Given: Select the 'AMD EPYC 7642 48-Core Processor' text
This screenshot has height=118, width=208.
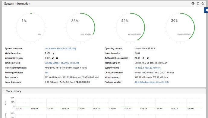Looking at the screenshot, I should click(x=62, y=68).
